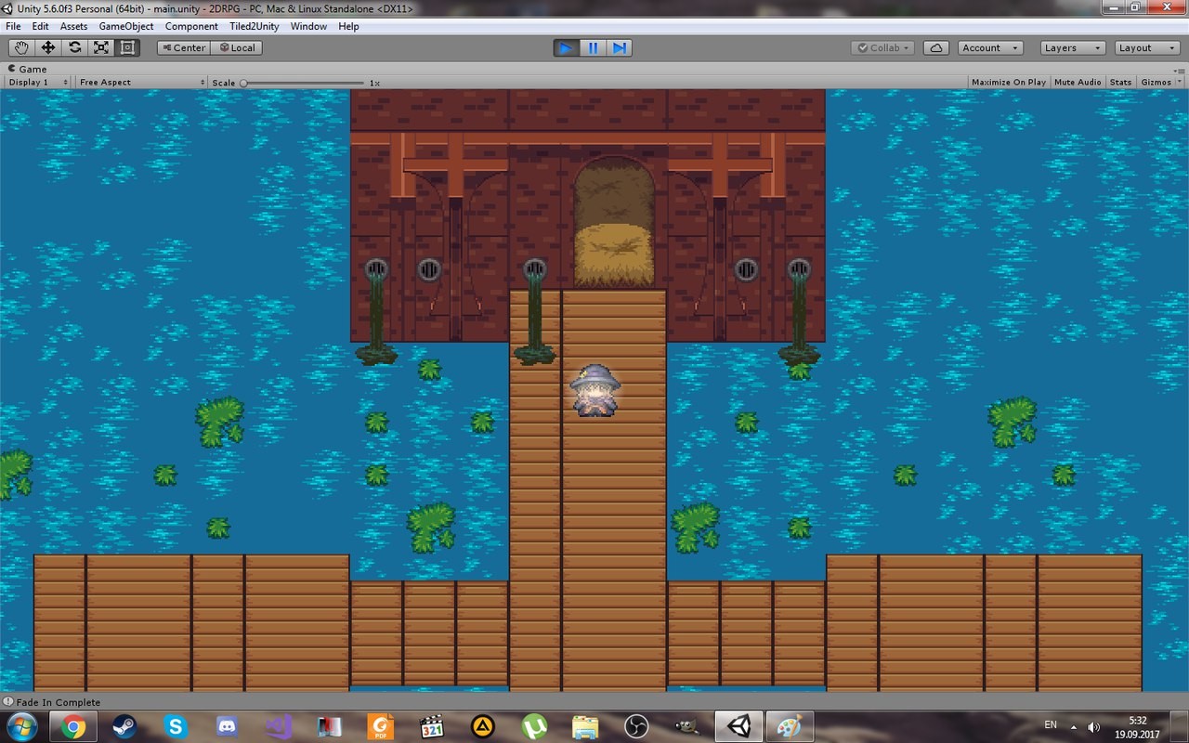Open the Tiled2Unity menu

tap(253, 26)
